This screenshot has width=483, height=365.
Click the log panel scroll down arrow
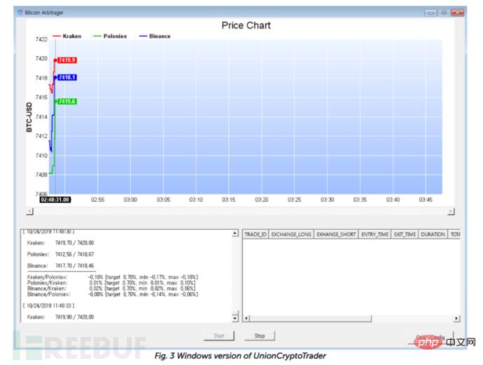(x=235, y=318)
